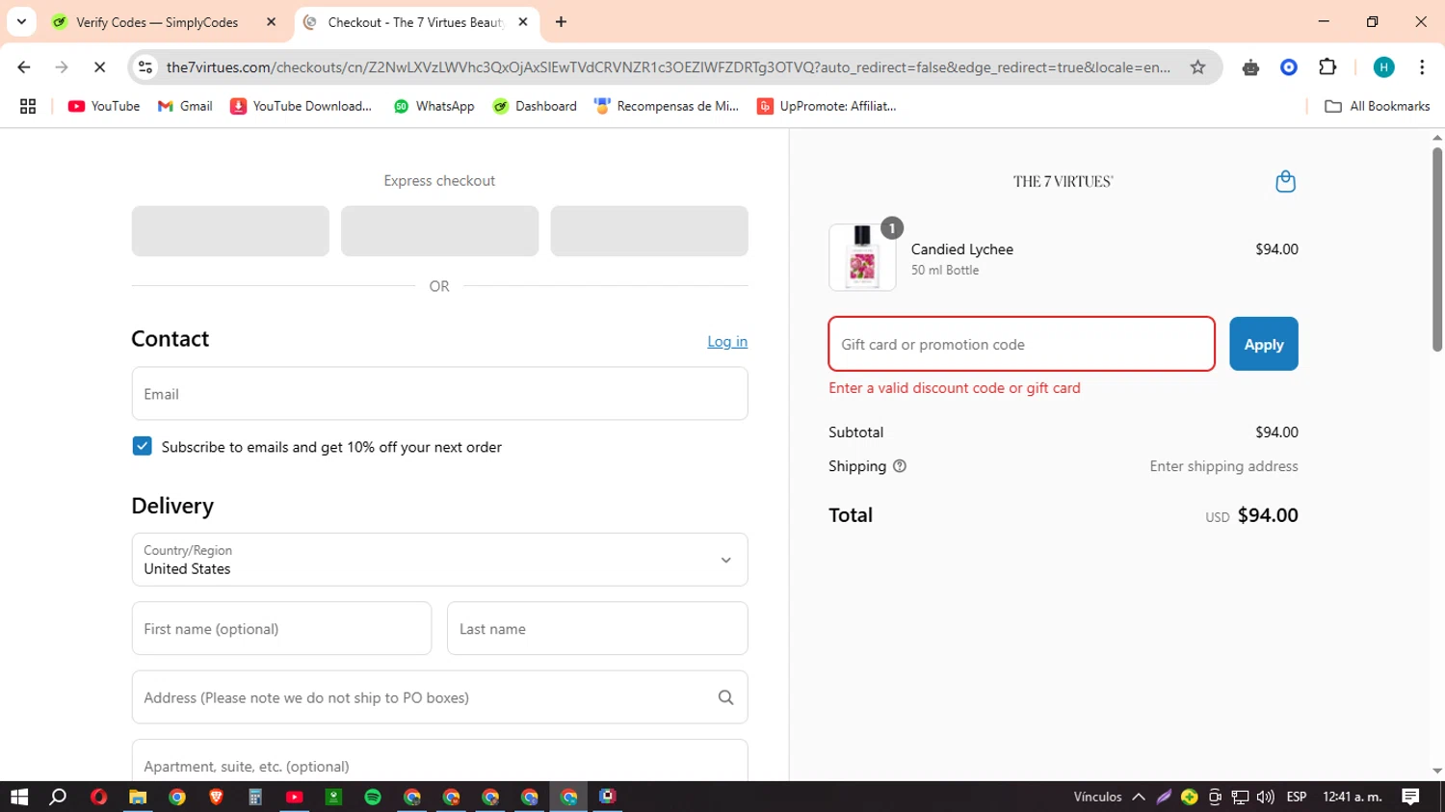Open Windows search from the taskbar
1445x812 pixels.
point(59,797)
